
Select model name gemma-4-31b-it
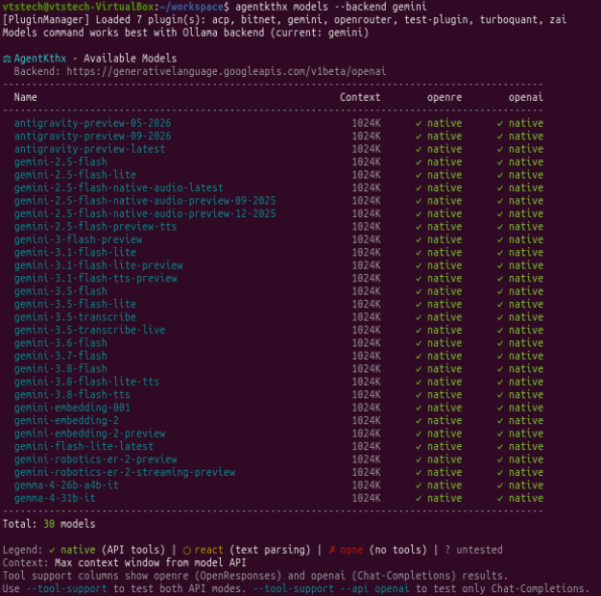(55, 498)
